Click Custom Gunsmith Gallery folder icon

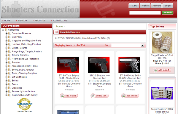click(x=9, y=95)
